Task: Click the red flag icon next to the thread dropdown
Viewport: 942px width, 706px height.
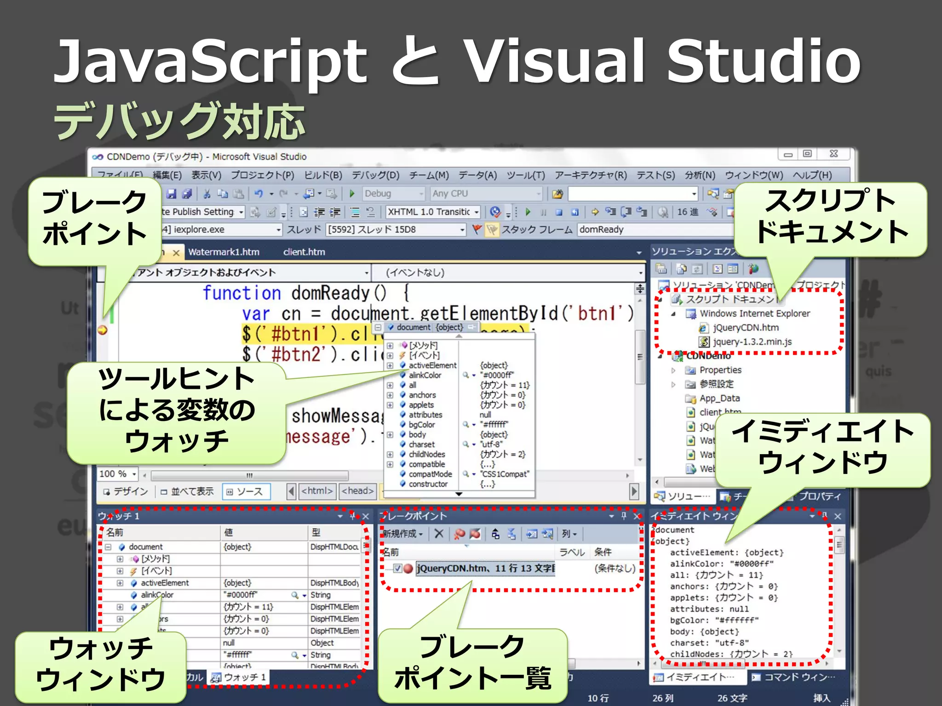Action: [477, 229]
